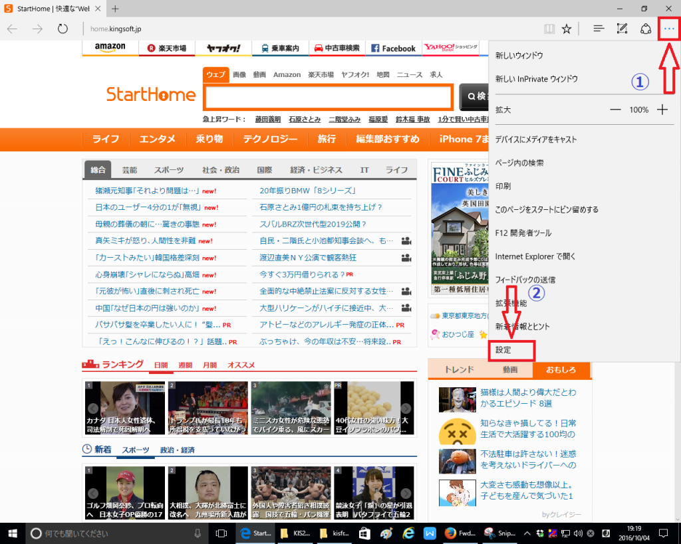Image resolution: width=681 pixels, height=544 pixels.
Task: Open FINE COURT ふじみ野 house advertisement
Action: (460, 228)
